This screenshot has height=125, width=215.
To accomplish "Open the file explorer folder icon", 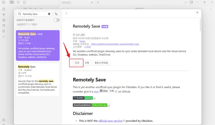I will [12, 2].
